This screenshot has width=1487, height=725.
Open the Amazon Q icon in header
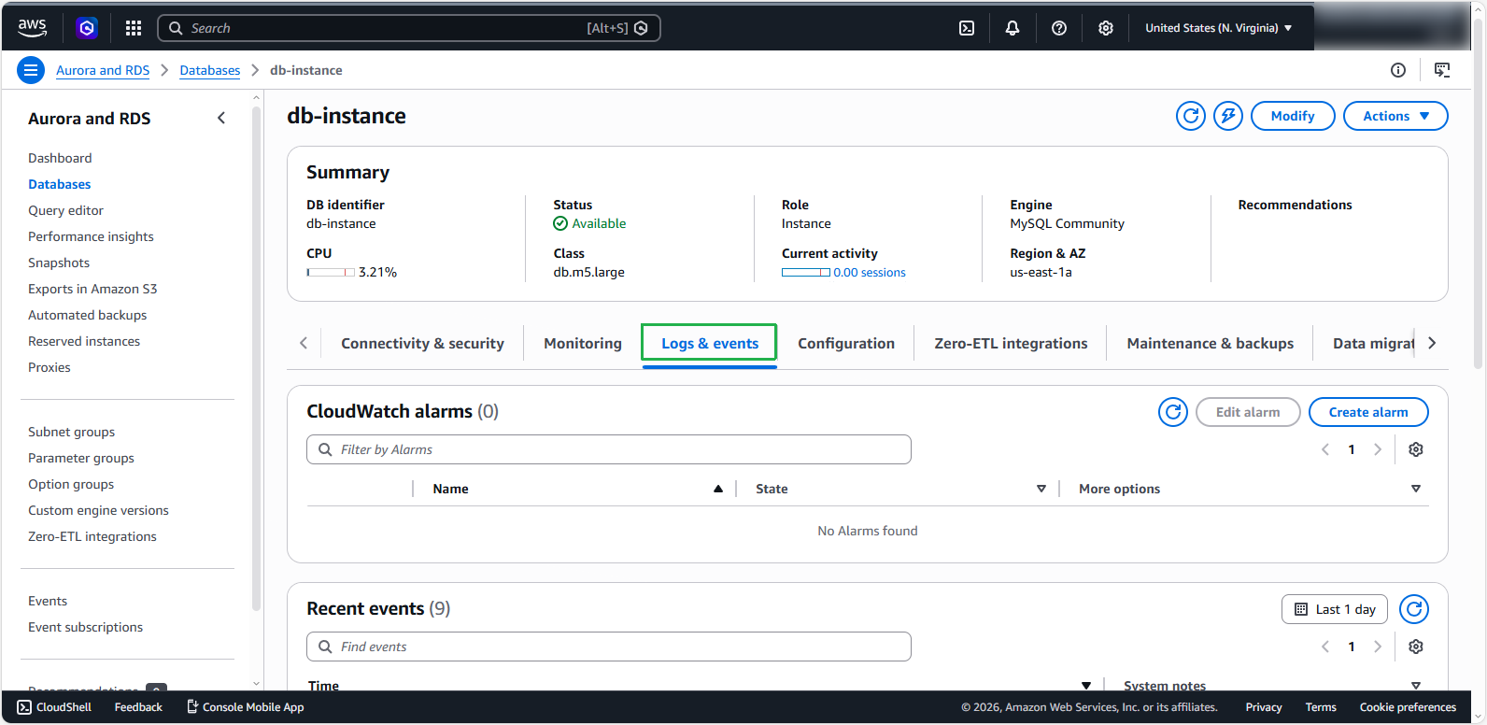87,28
